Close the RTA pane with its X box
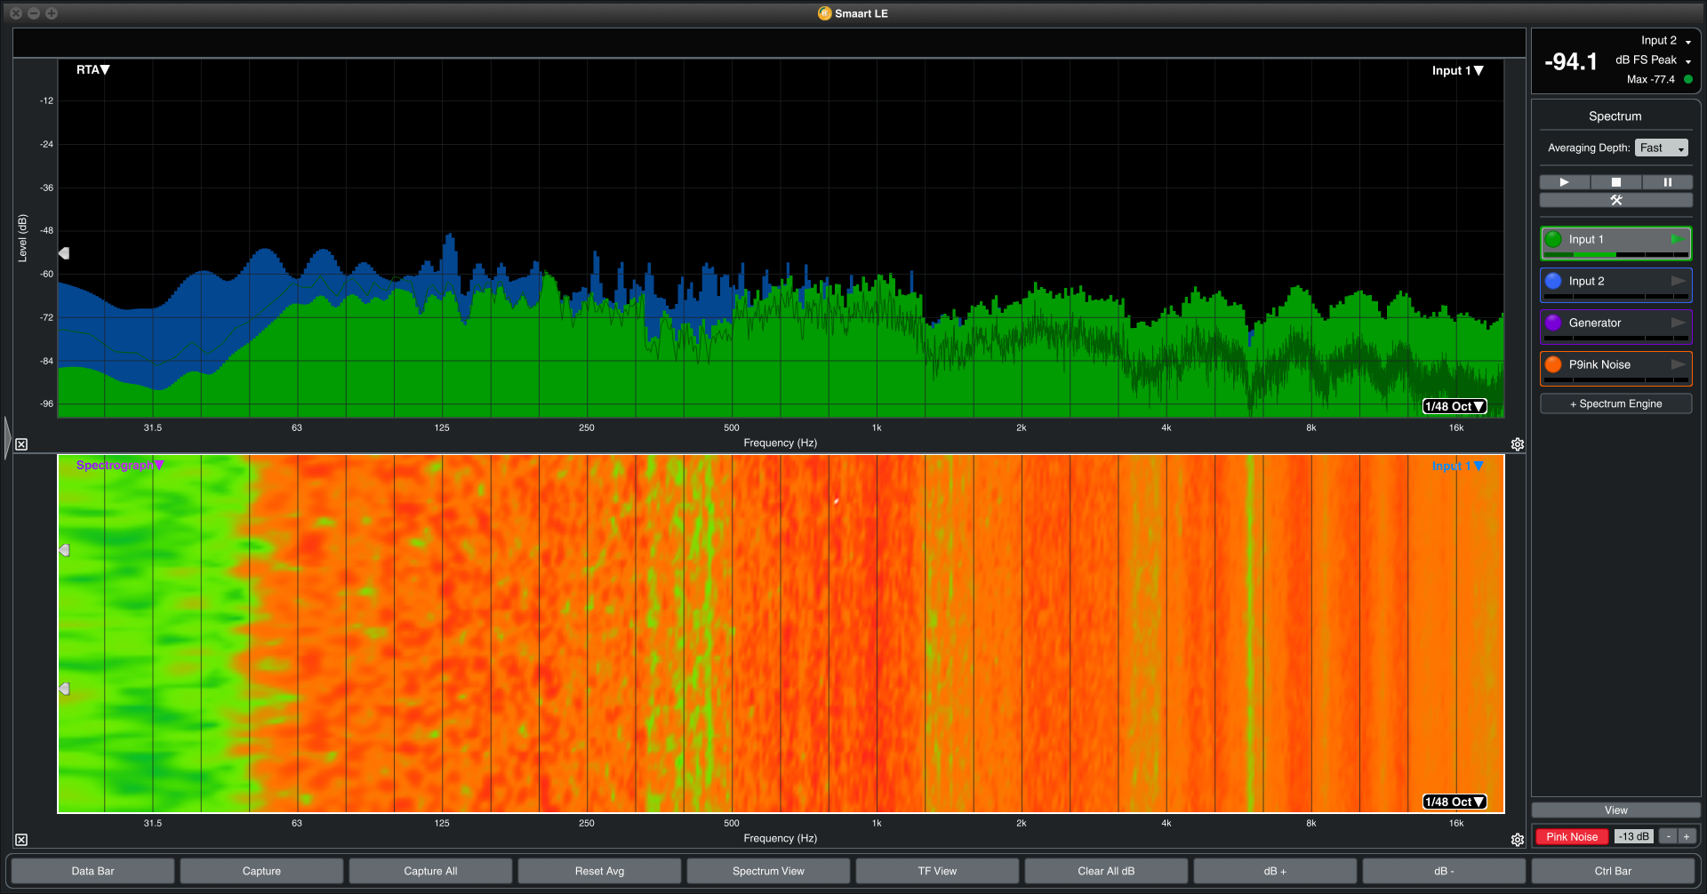This screenshot has height=894, width=1707. point(21,444)
